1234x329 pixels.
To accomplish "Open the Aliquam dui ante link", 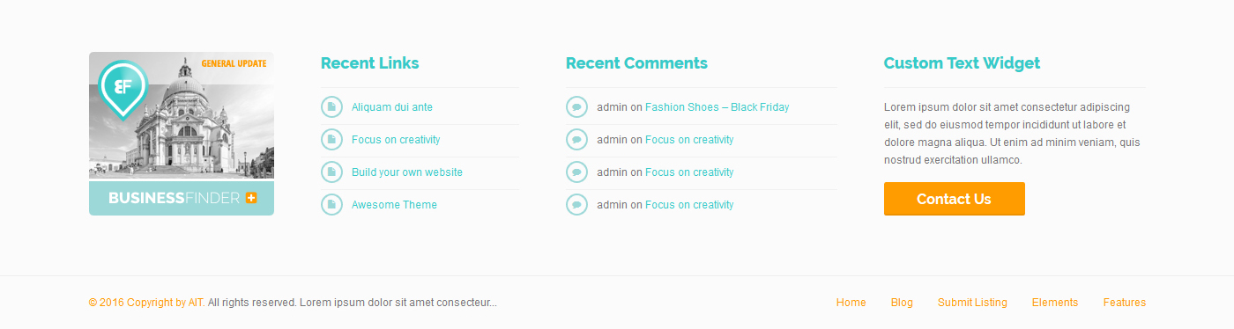I will [x=392, y=107].
